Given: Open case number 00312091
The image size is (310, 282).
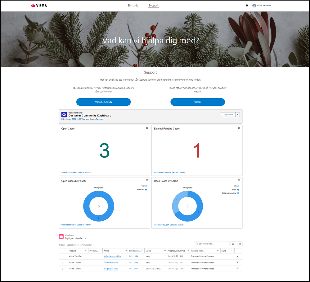Looking at the screenshot, I should pos(133,269).
